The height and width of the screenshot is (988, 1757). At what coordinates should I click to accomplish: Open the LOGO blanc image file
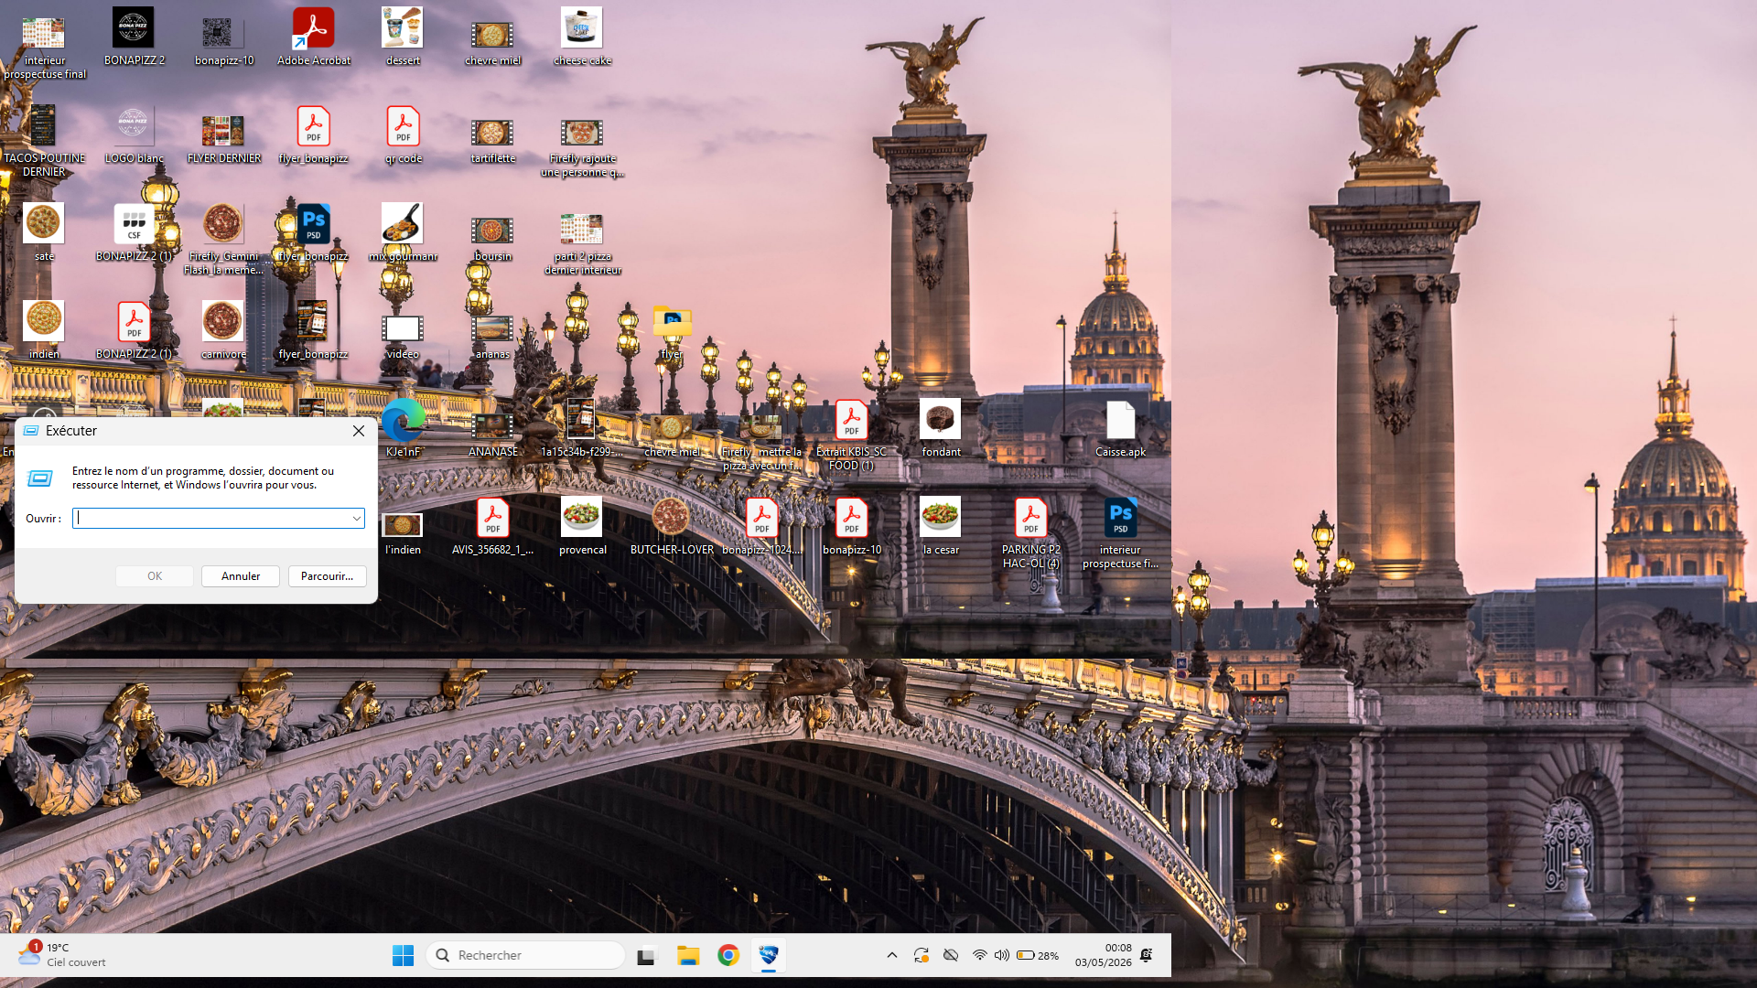coord(134,134)
